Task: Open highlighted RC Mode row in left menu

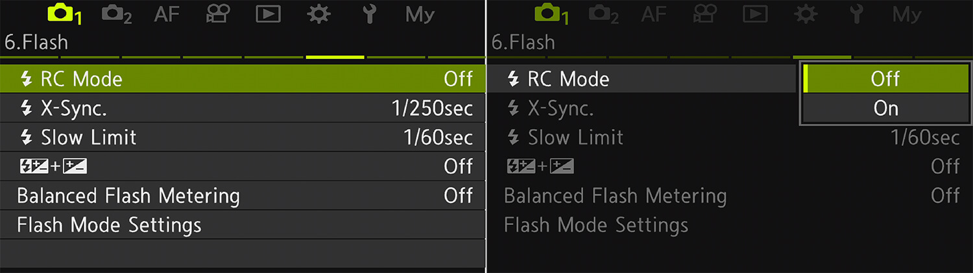Action: click(x=243, y=79)
